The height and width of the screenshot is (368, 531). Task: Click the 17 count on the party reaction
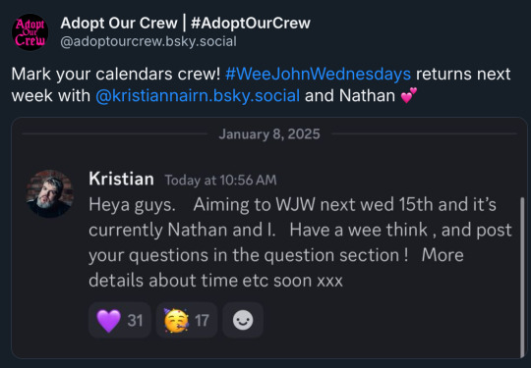202,320
